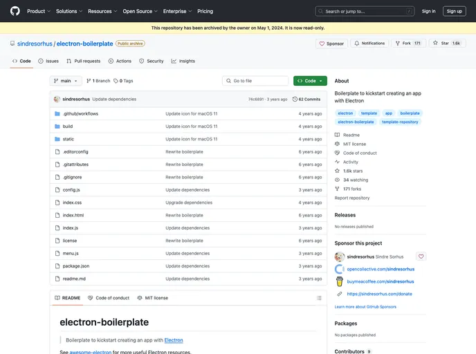Expand the Resources menu
476x354 pixels.
[102, 11]
